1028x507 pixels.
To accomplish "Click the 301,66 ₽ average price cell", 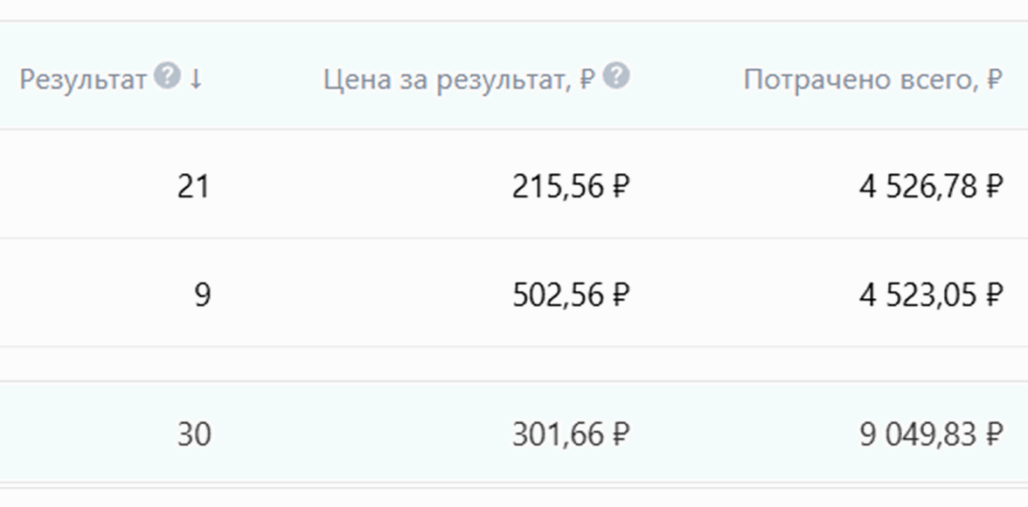I will [570, 434].
